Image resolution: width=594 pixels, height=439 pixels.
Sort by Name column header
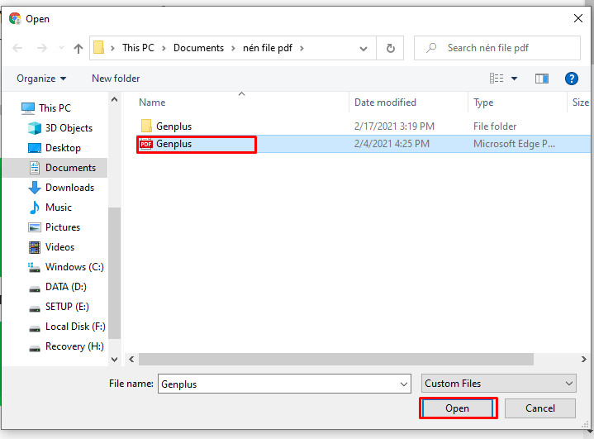(152, 103)
